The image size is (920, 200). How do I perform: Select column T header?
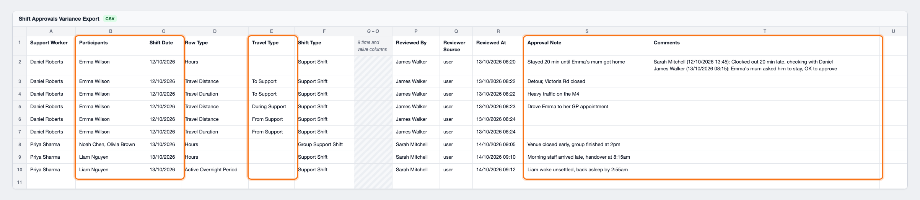pos(765,31)
